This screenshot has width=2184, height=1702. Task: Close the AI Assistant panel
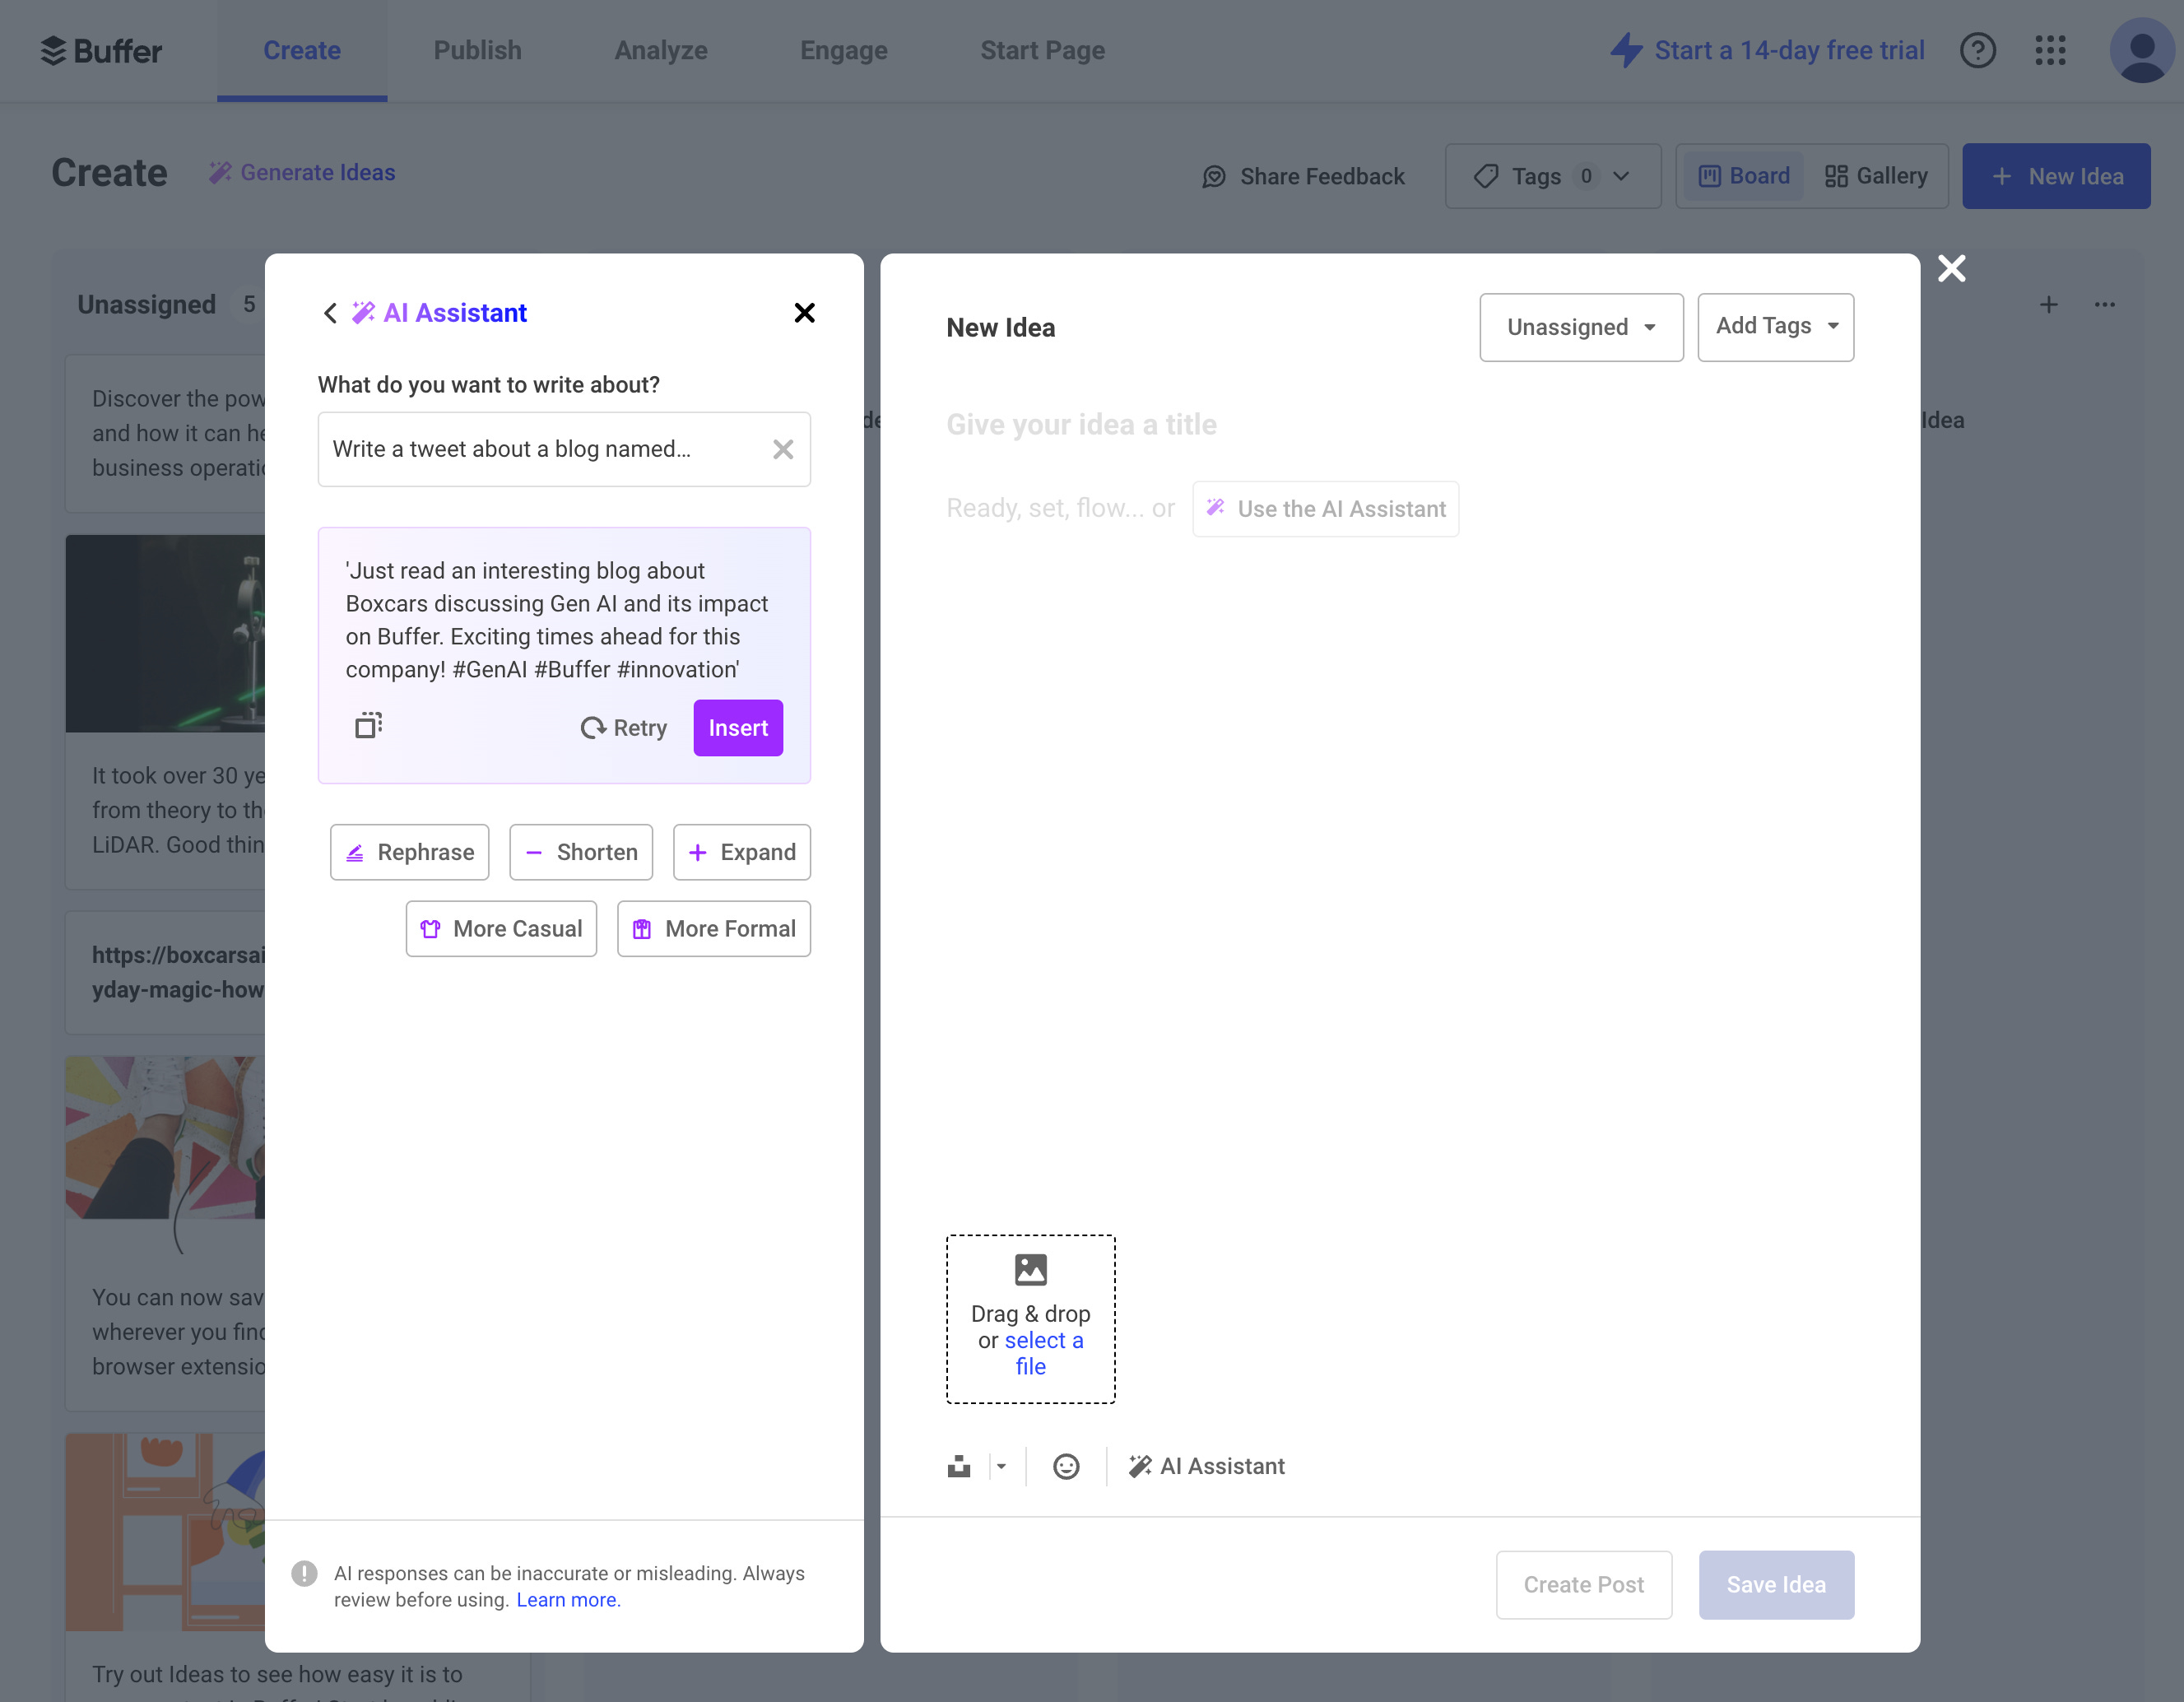click(804, 313)
